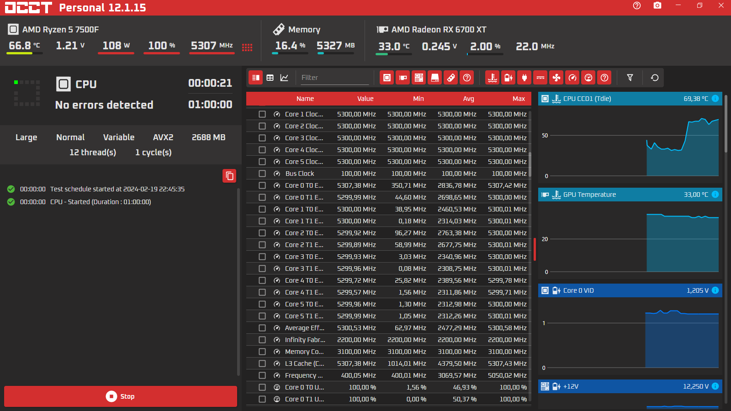Sort the sensor table by the Min column
731x411 pixels.
[x=418, y=99]
